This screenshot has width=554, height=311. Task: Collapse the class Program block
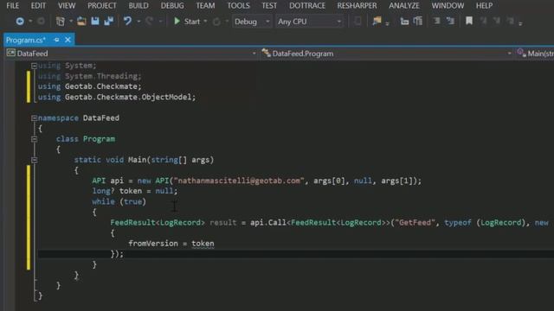[x=34, y=139]
